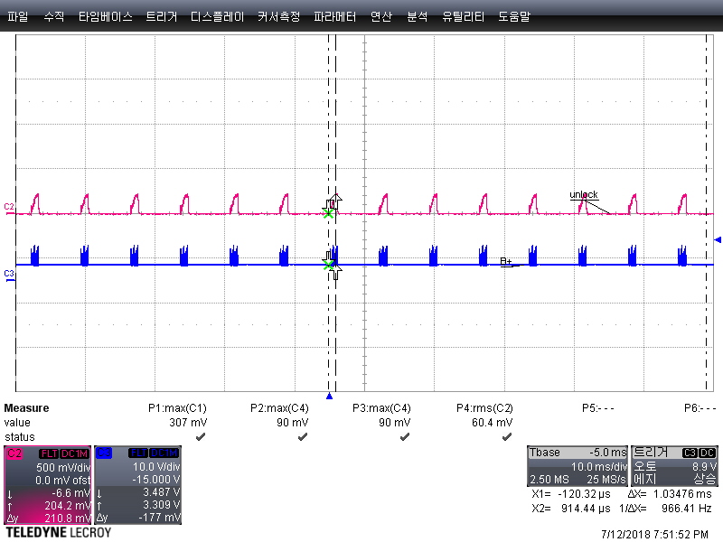Click the B+ waveform annotation label
The width and height of the screenshot is (723, 542).
pyautogui.click(x=506, y=262)
